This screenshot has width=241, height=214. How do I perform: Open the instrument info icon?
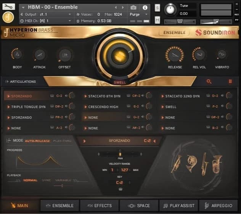click(x=145, y=7)
